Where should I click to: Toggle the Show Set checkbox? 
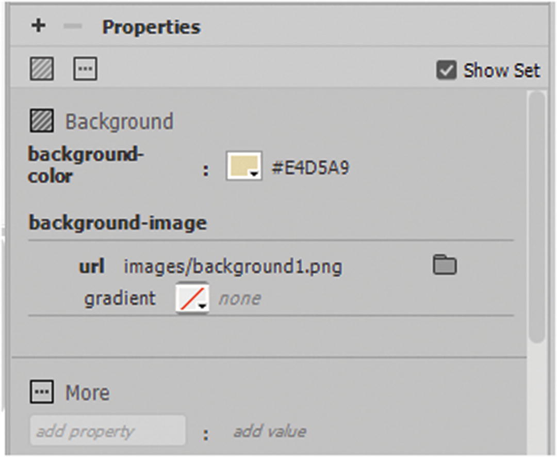point(446,70)
